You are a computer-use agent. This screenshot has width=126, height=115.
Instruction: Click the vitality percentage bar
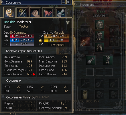coord(56,40)
